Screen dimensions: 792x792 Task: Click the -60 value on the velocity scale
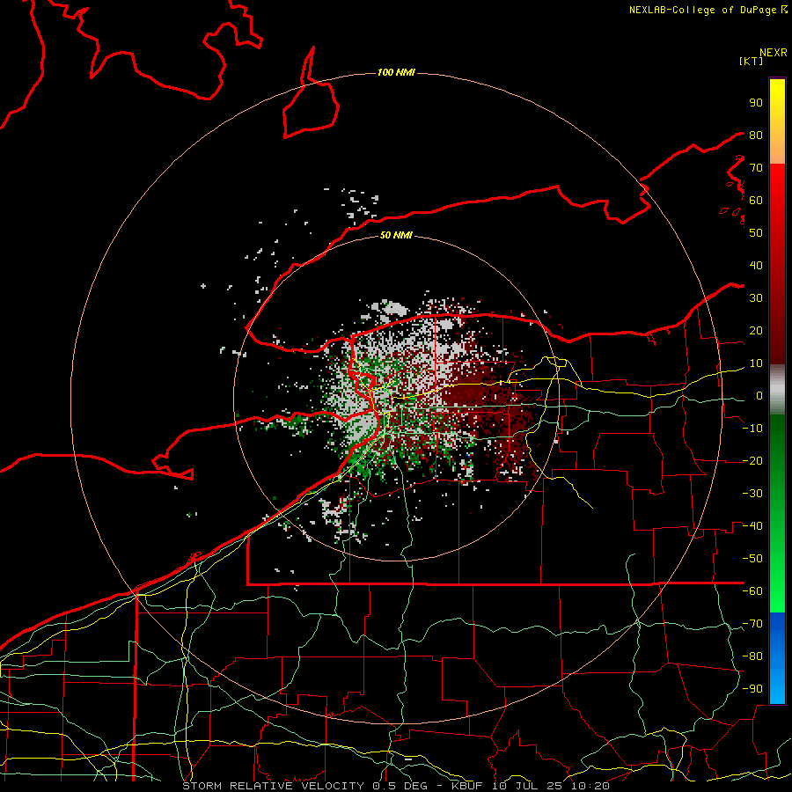point(752,591)
